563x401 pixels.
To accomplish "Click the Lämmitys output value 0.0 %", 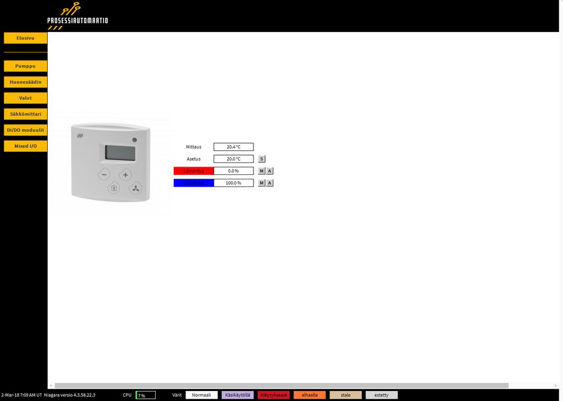I will 234,171.
